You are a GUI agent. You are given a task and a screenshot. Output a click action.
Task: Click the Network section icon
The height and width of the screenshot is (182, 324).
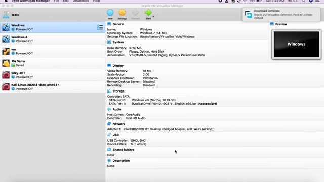point(109,124)
